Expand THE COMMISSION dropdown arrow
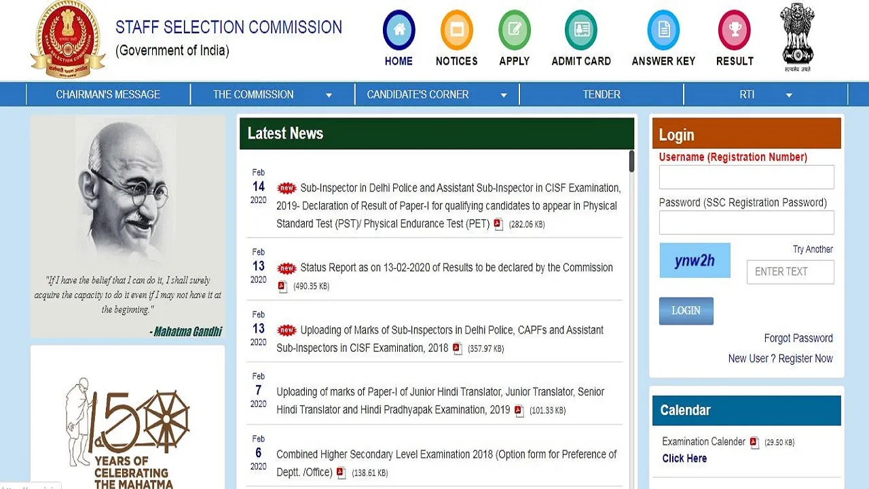 pyautogui.click(x=329, y=96)
